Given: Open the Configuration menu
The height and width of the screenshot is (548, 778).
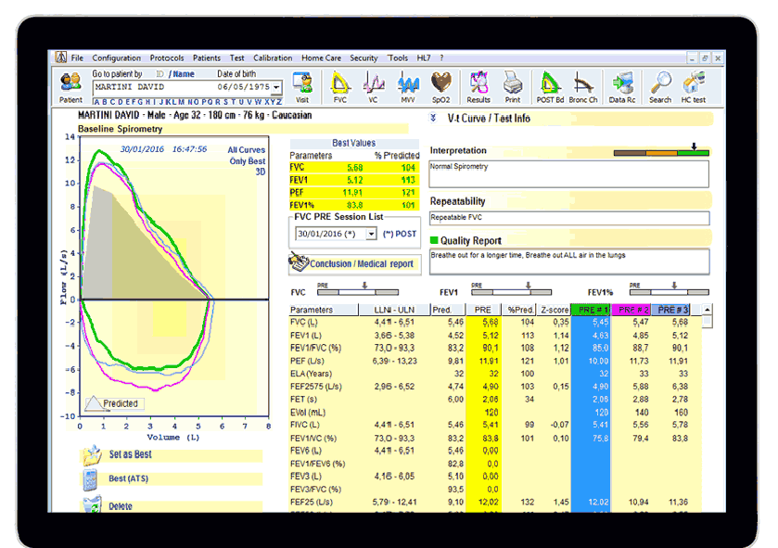Looking at the screenshot, I should point(115,57).
